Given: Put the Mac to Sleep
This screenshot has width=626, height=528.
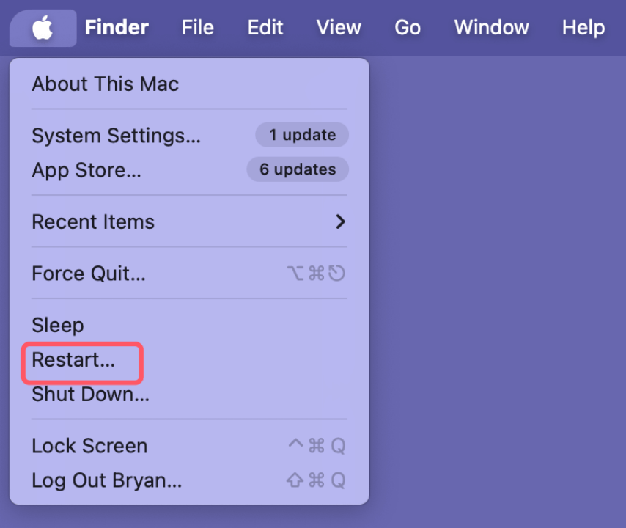Looking at the screenshot, I should click(x=57, y=325).
